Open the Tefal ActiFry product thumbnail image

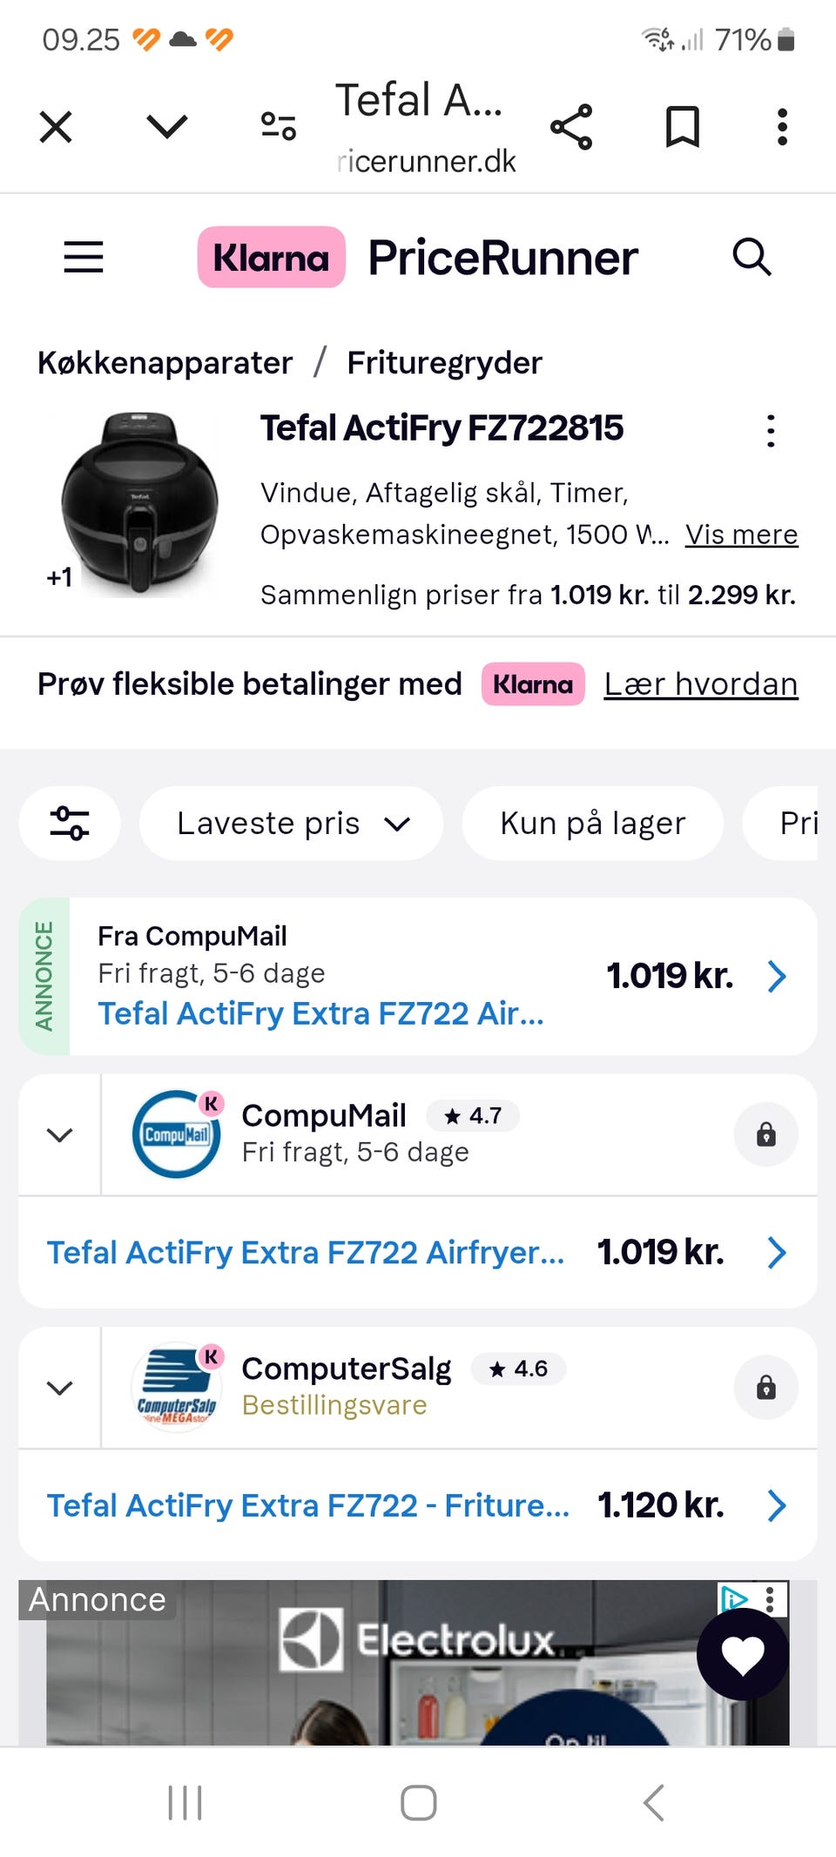(x=139, y=503)
